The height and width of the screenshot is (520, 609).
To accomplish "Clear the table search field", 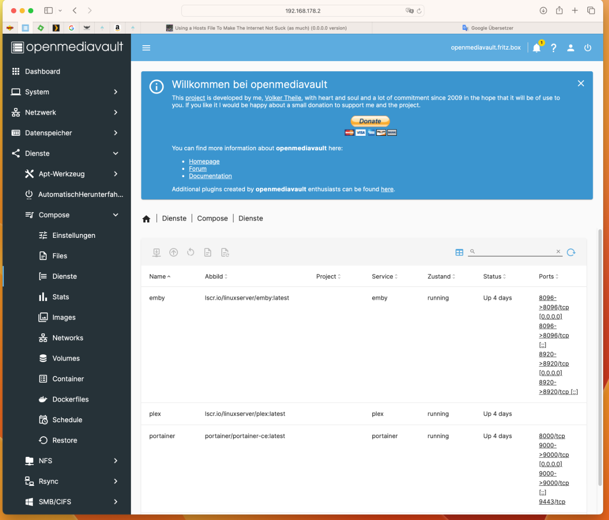I will point(558,251).
